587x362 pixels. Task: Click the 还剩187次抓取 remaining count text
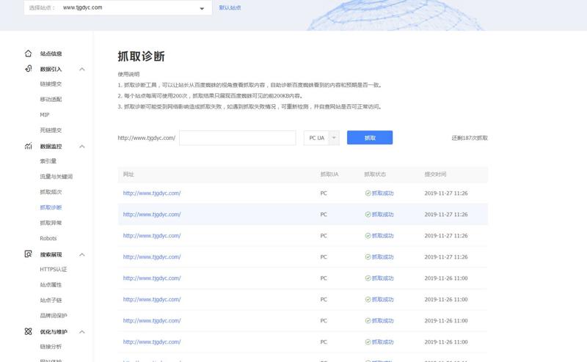470,138
